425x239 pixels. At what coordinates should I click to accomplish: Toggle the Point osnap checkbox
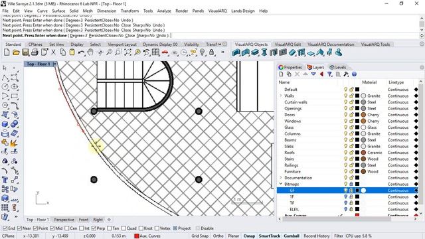[x=35, y=228]
